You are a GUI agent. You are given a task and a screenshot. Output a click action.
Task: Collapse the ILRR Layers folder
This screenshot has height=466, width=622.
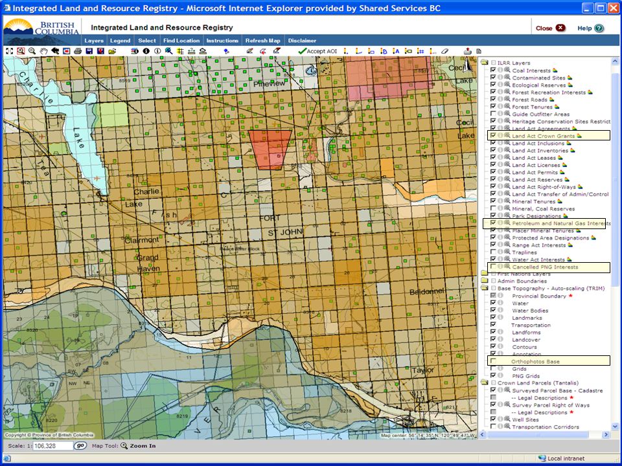pos(485,62)
